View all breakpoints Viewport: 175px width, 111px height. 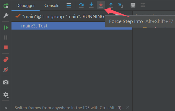coord(6,59)
